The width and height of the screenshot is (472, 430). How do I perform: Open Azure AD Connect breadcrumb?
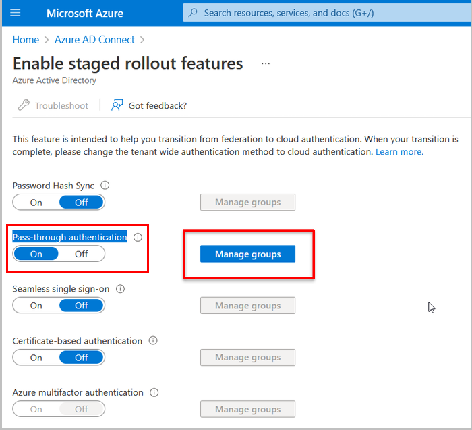click(94, 39)
